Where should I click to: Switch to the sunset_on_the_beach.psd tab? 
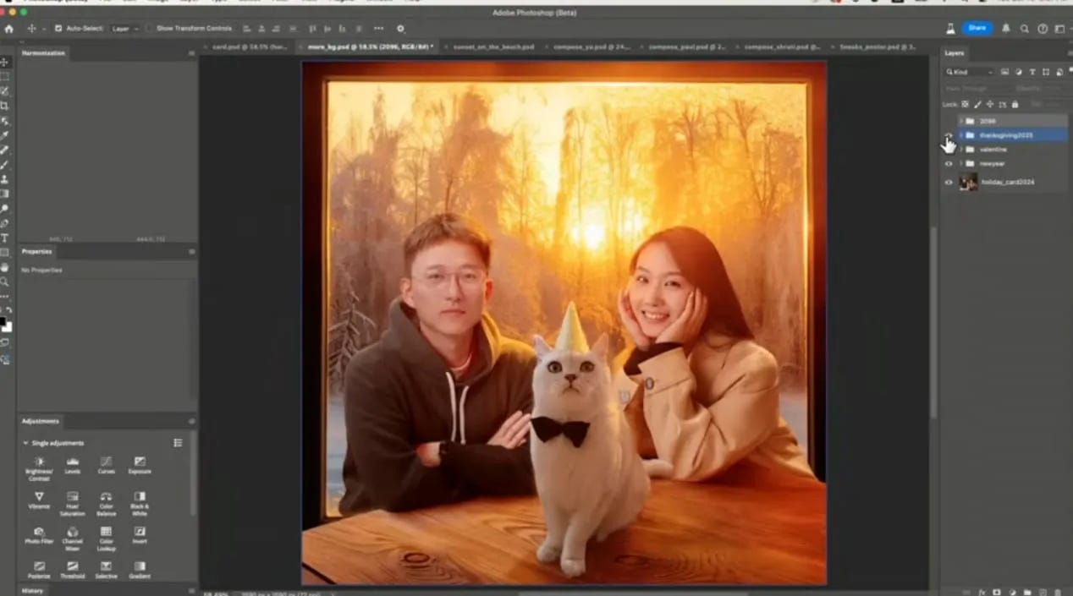coord(495,46)
